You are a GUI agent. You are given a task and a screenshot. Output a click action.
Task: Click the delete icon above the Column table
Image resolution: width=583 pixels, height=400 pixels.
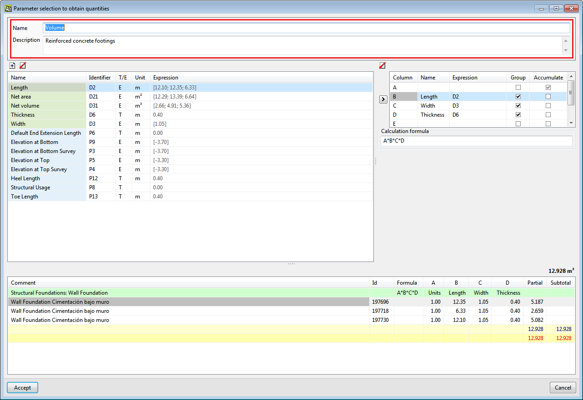click(x=382, y=65)
